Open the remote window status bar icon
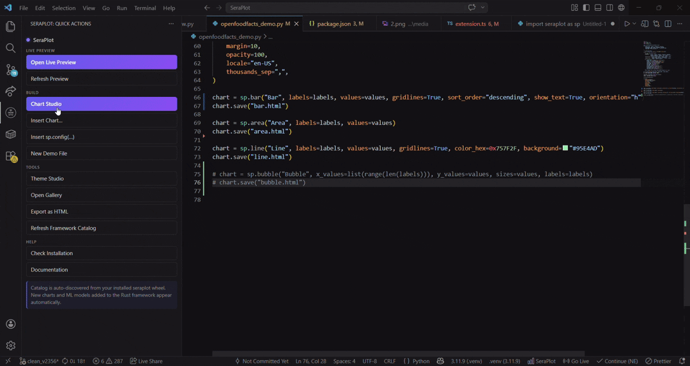Viewport: 690px width, 366px height. point(8,361)
